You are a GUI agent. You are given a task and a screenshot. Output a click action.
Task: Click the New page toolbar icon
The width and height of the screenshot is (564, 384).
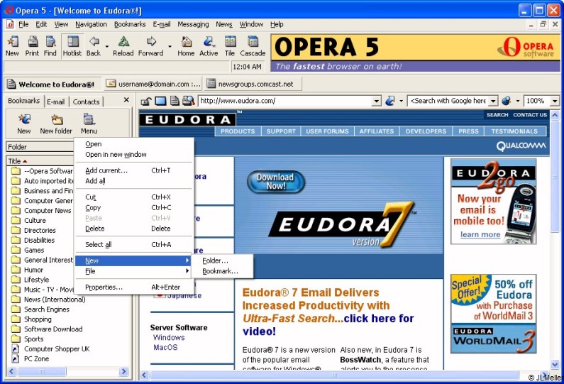(x=13, y=42)
